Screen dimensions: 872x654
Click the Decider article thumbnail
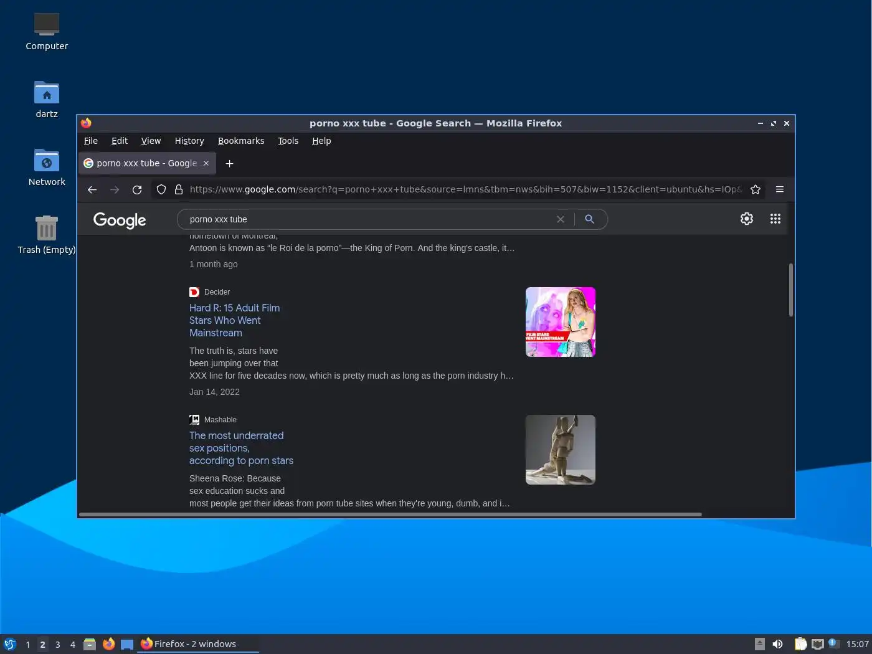tap(561, 322)
